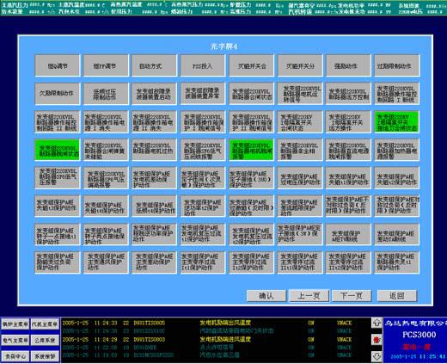This screenshot has width=447, height=364.
Task: Click the red alarm acknowledge icon
Action: pos(377,340)
